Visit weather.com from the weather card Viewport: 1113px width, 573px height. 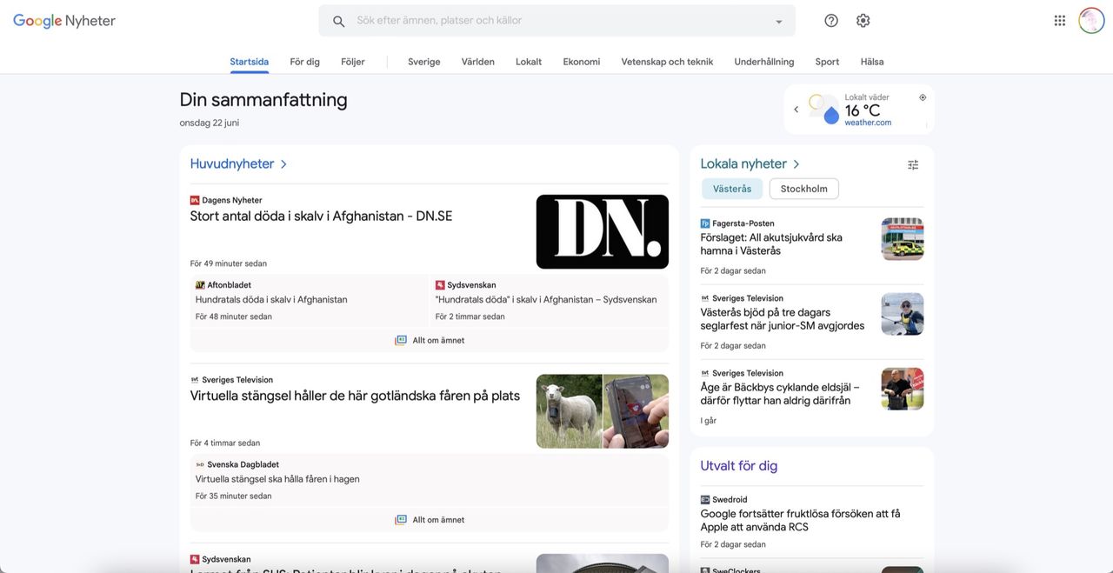click(868, 123)
